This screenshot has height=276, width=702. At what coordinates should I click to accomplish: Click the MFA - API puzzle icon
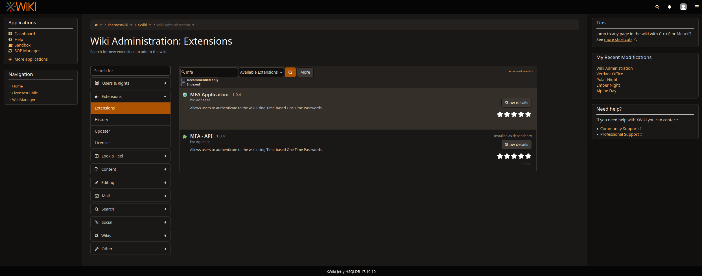point(185,137)
